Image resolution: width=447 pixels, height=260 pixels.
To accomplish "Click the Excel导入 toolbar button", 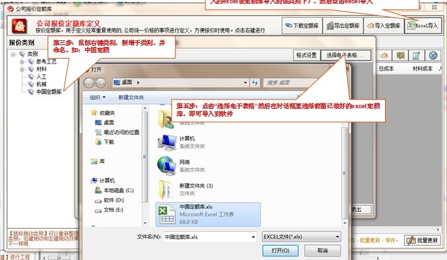I will click(x=423, y=25).
